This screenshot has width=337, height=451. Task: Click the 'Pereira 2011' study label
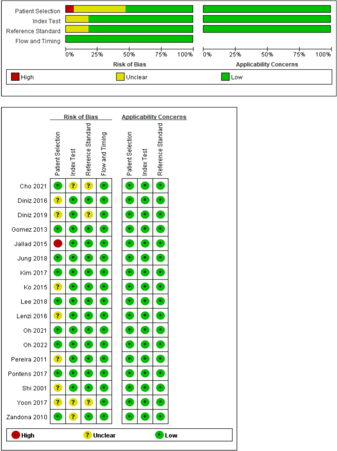pyautogui.click(x=29, y=359)
